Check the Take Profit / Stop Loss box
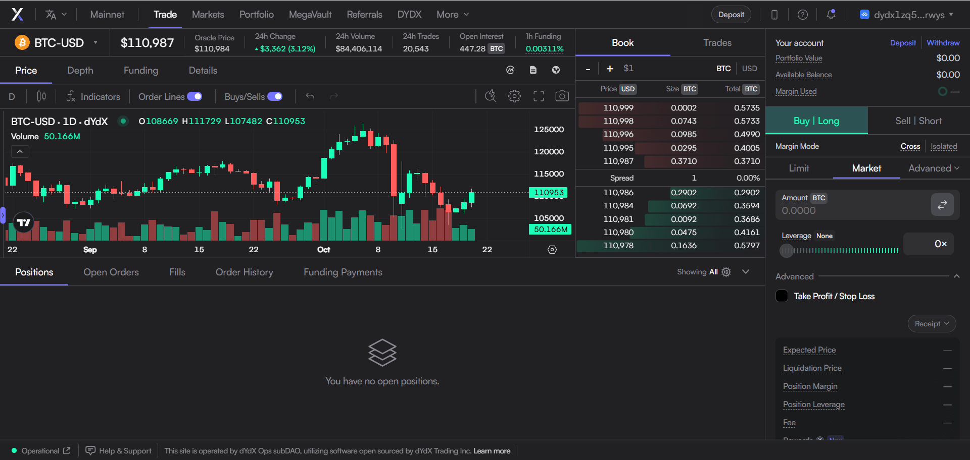Viewport: 970px width, 460px height. click(x=782, y=296)
